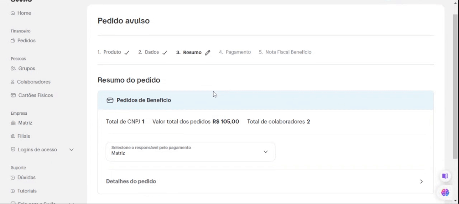Viewport: 459px width, 204px height.
Task: Click Total de colaboradores 2 text
Action: pos(278,121)
